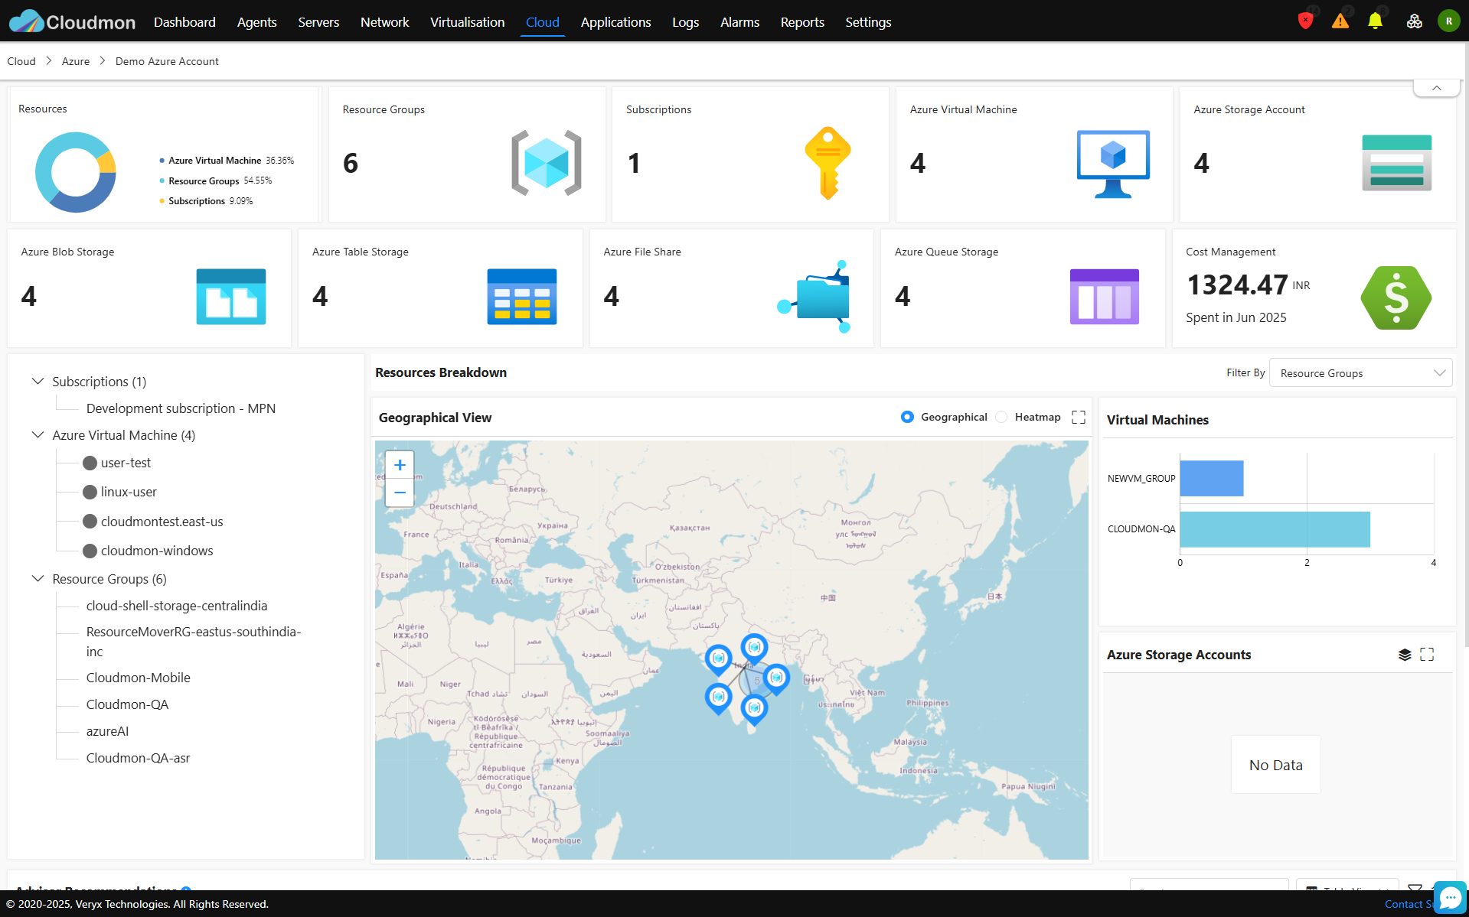Click the topmost map pin marker
The image size is (1469, 917).
pyautogui.click(x=754, y=649)
